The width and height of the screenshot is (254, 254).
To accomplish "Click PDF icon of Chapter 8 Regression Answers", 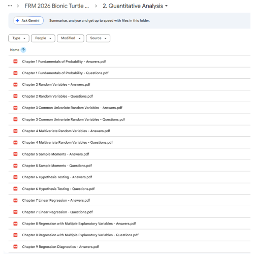I will [15, 224].
